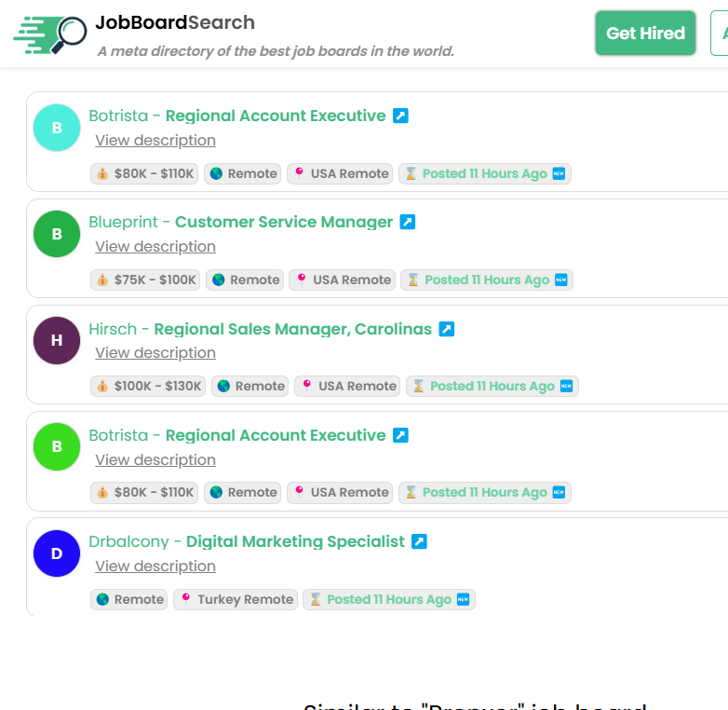The width and height of the screenshot is (728, 710).
Task: Open external link icon beside Blueprint Customer Service Manager
Action: tap(407, 222)
